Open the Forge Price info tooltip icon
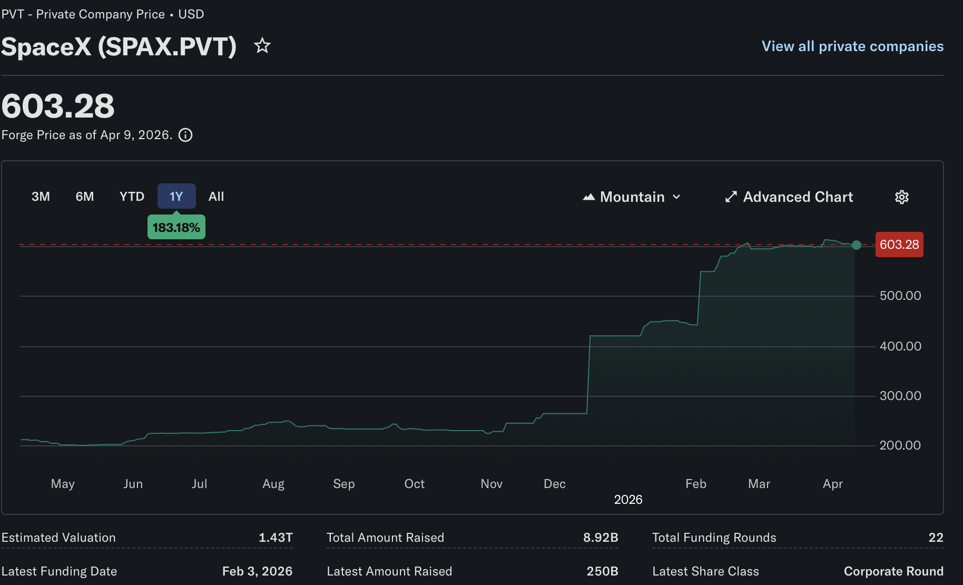 (185, 135)
